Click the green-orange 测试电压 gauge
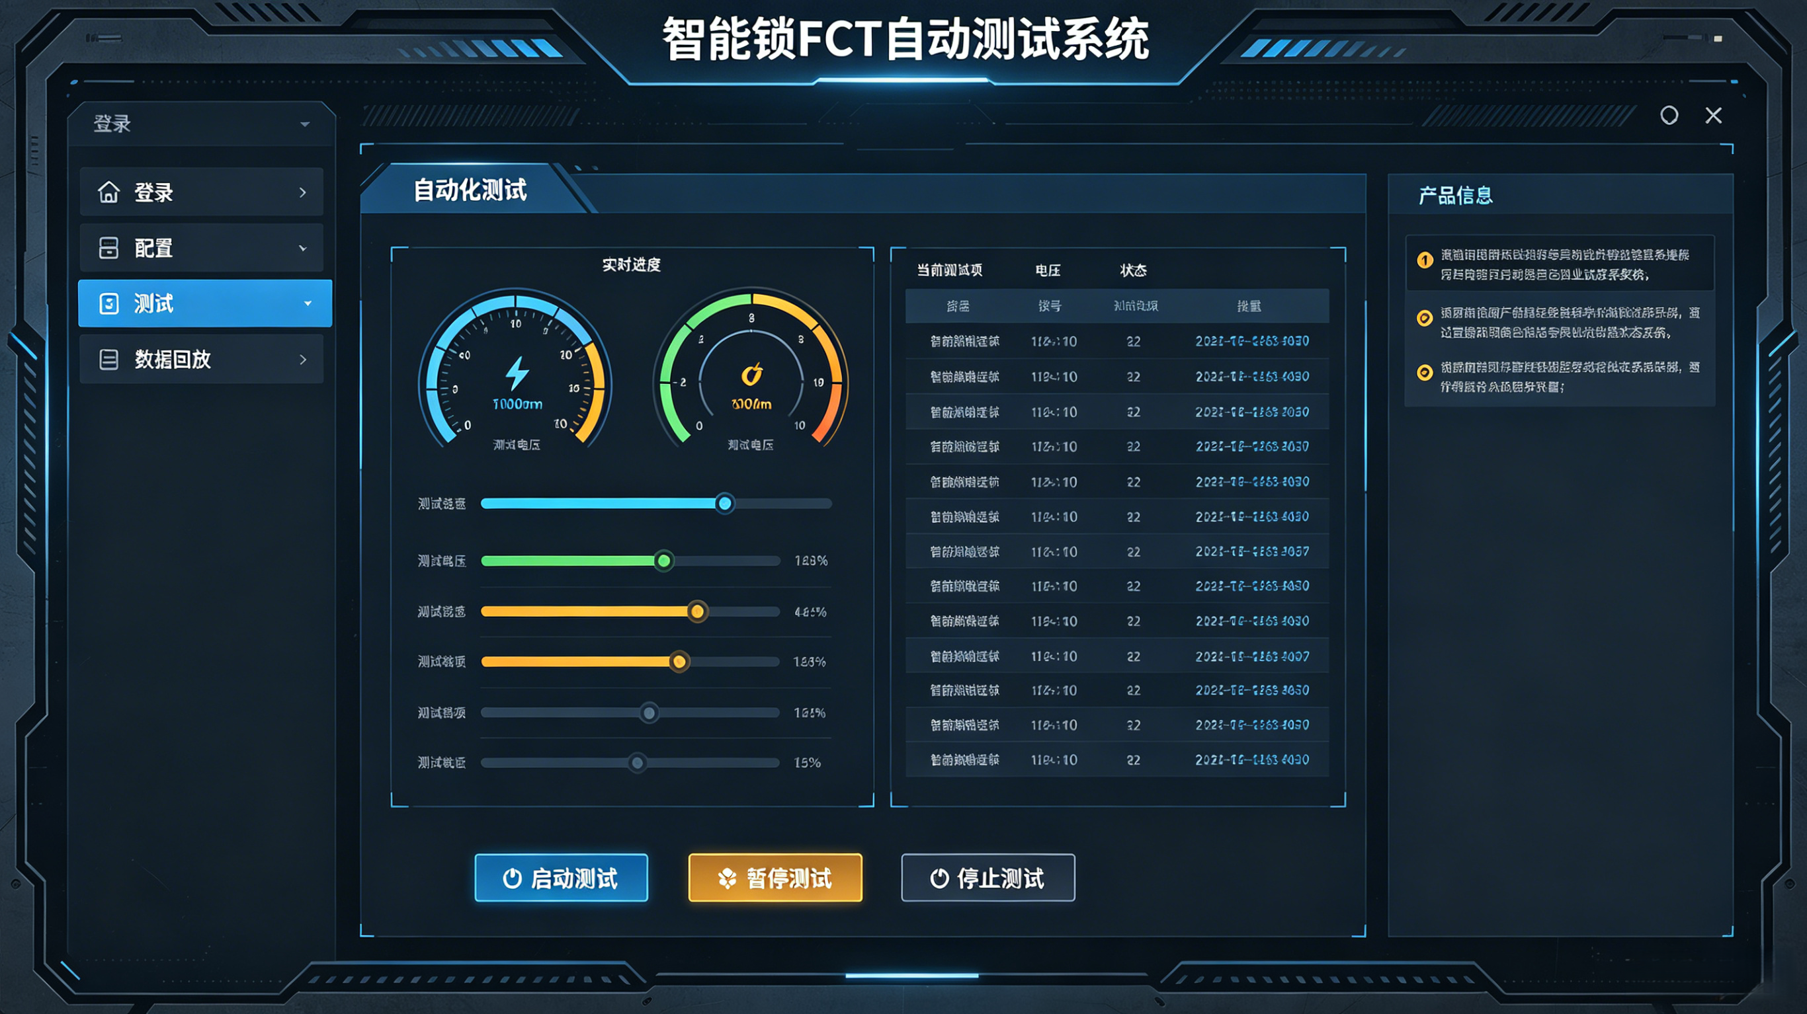The height and width of the screenshot is (1014, 1807). click(x=751, y=370)
